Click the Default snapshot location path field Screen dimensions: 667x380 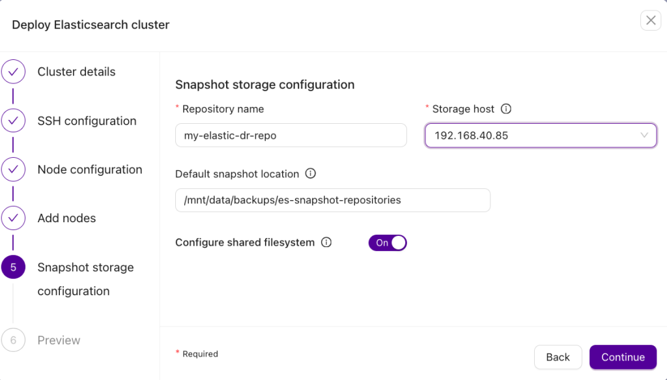[333, 200]
